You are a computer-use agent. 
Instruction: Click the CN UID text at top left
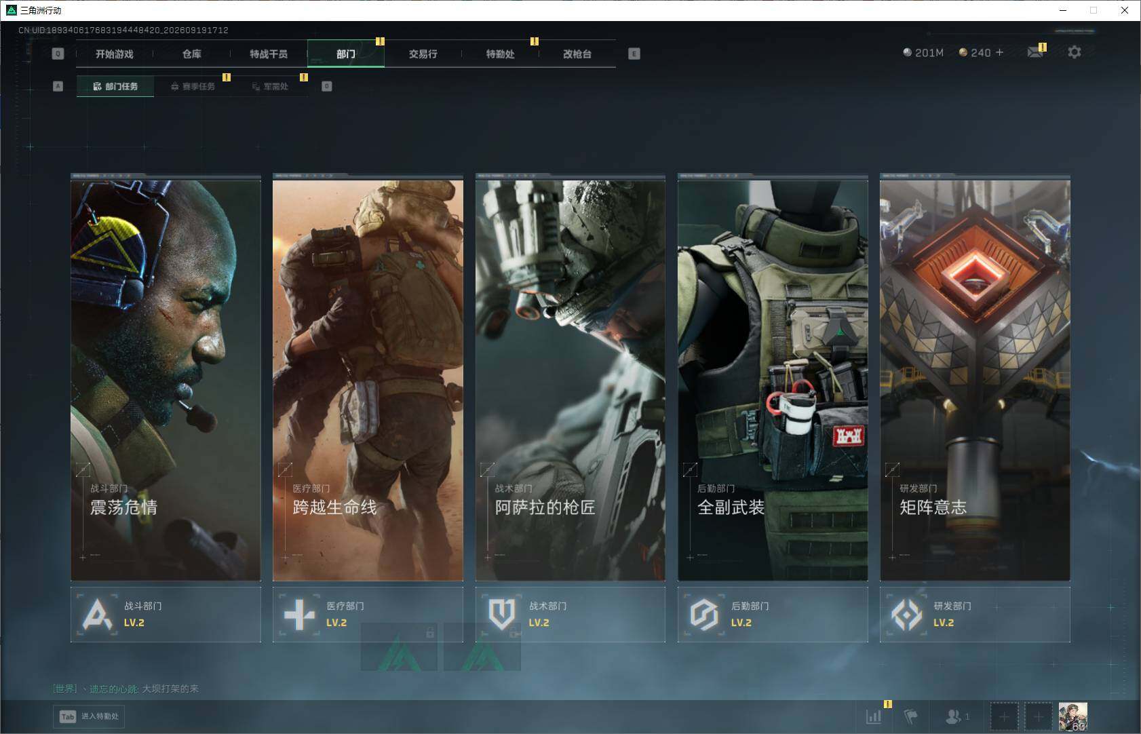(x=123, y=30)
